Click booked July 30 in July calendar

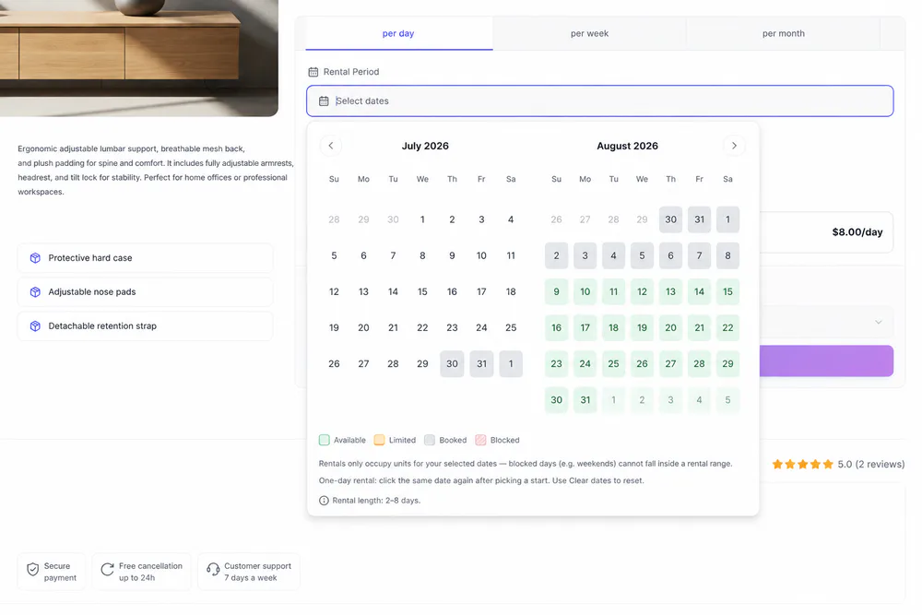coord(452,364)
